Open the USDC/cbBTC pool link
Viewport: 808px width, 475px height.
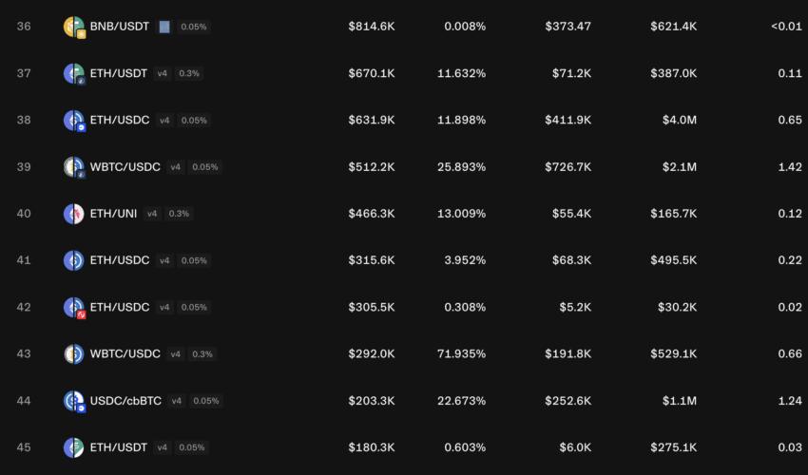pos(125,400)
